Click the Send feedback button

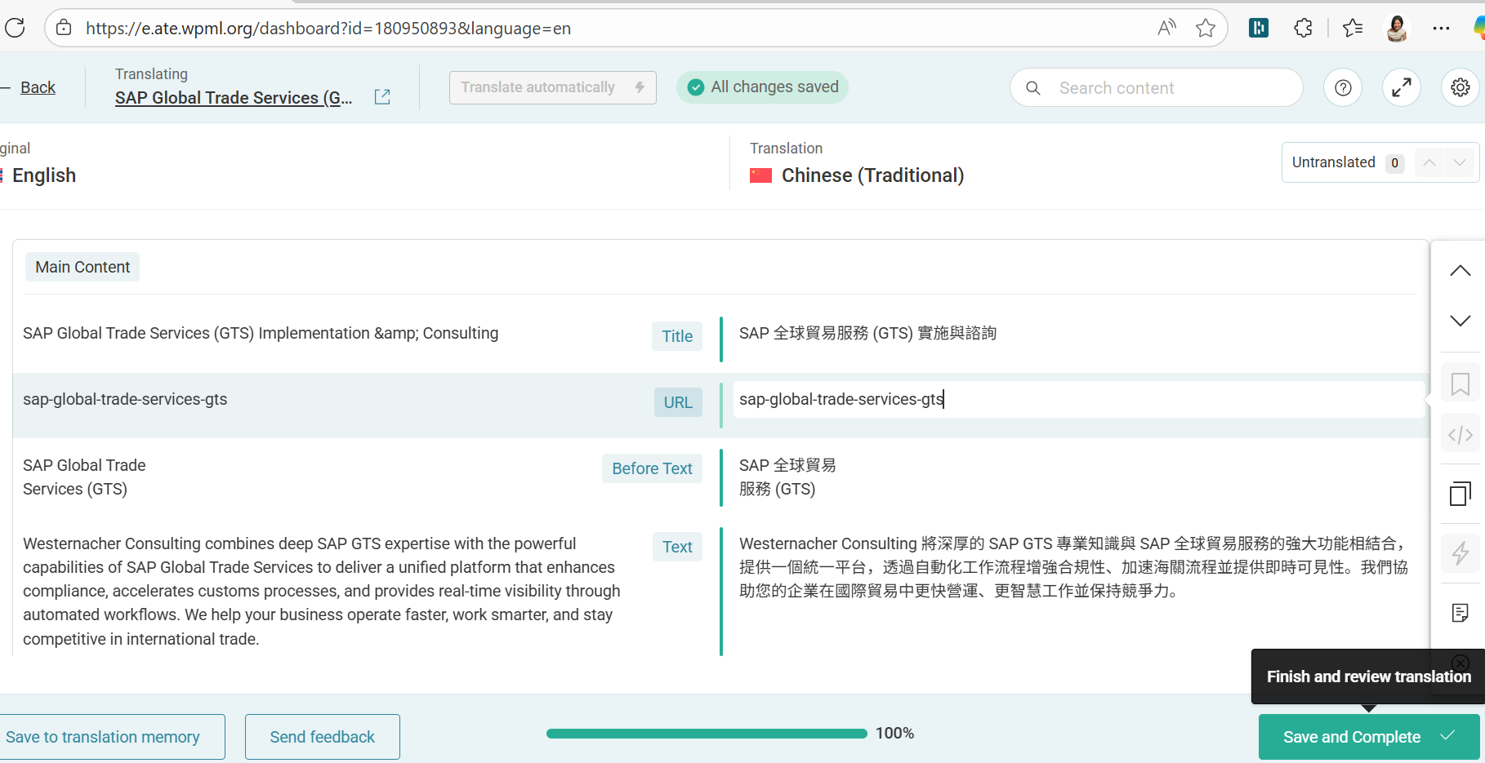[323, 737]
